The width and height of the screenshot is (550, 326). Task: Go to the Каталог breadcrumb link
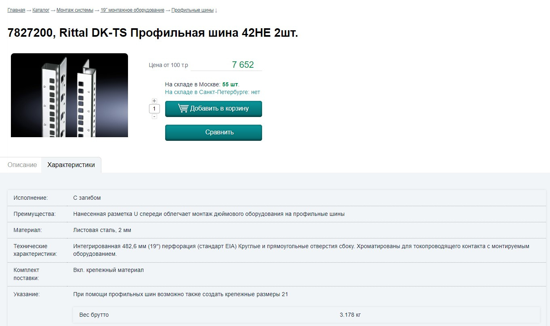point(41,10)
